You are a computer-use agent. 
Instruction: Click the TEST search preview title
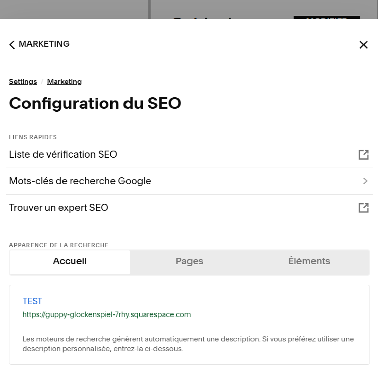point(32,301)
